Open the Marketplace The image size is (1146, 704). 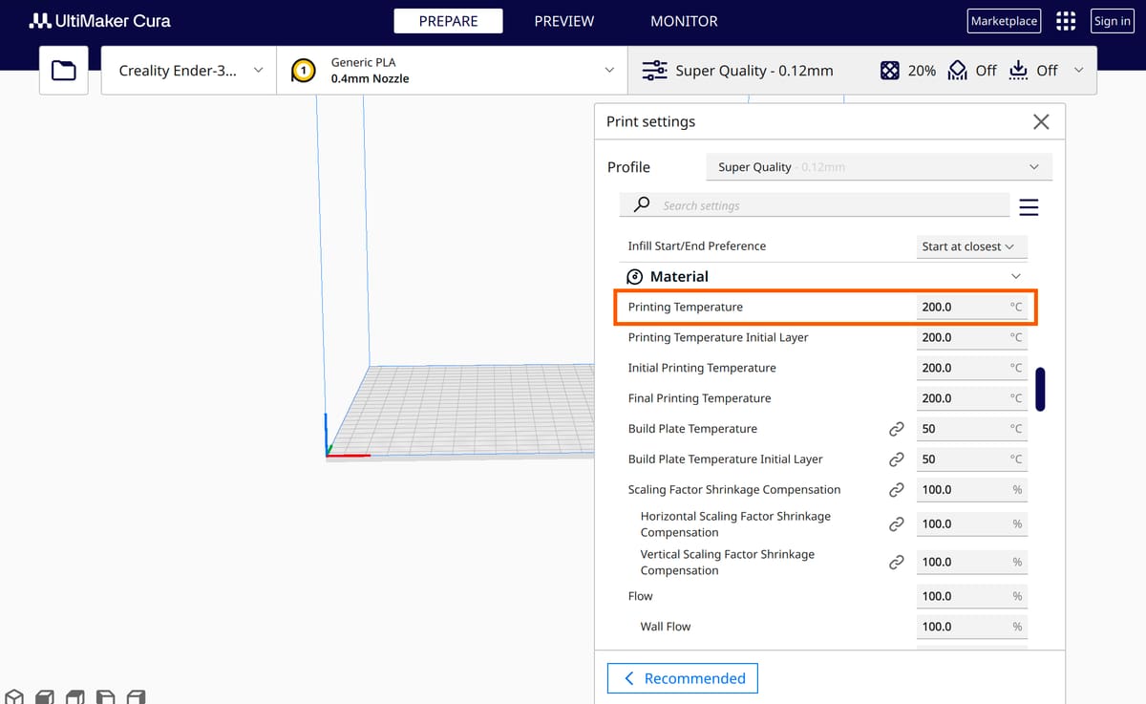[1004, 21]
